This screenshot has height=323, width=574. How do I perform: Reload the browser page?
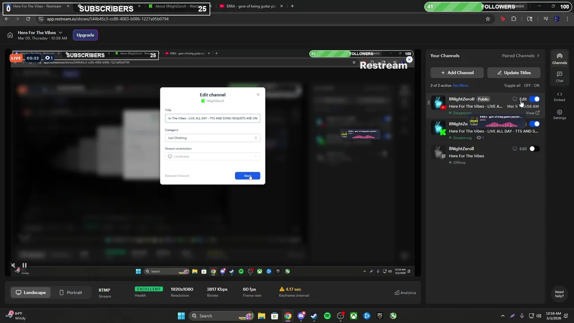pos(28,19)
